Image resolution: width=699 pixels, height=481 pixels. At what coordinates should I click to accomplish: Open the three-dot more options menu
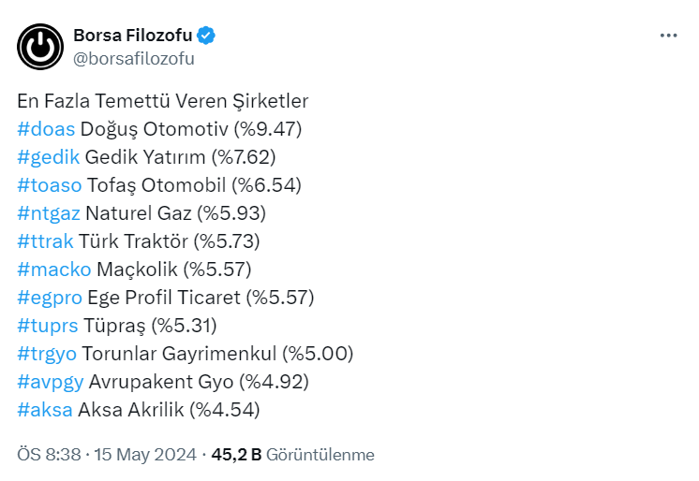click(x=668, y=36)
